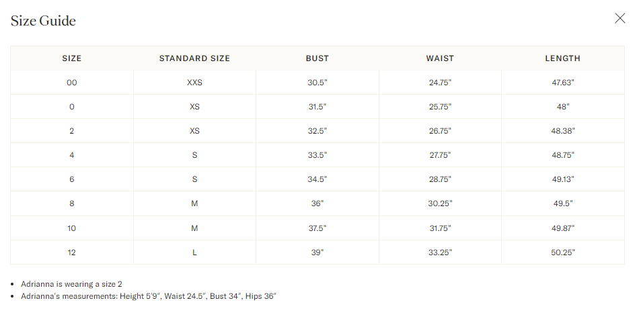Click the 36" bust measurement cell
The width and height of the screenshot is (633, 321).
(318, 203)
